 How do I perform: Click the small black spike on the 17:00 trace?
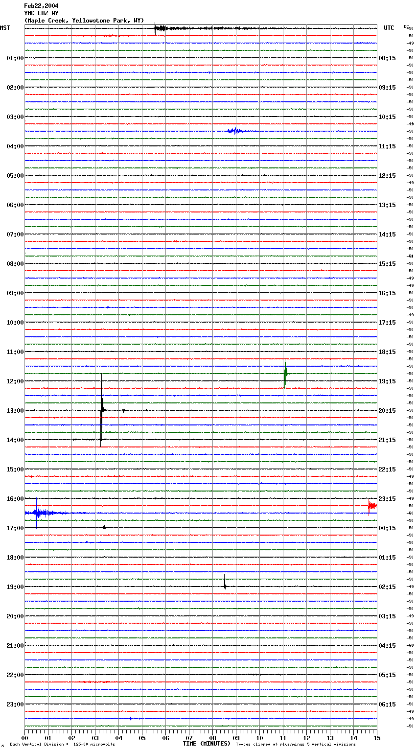pyautogui.click(x=104, y=528)
